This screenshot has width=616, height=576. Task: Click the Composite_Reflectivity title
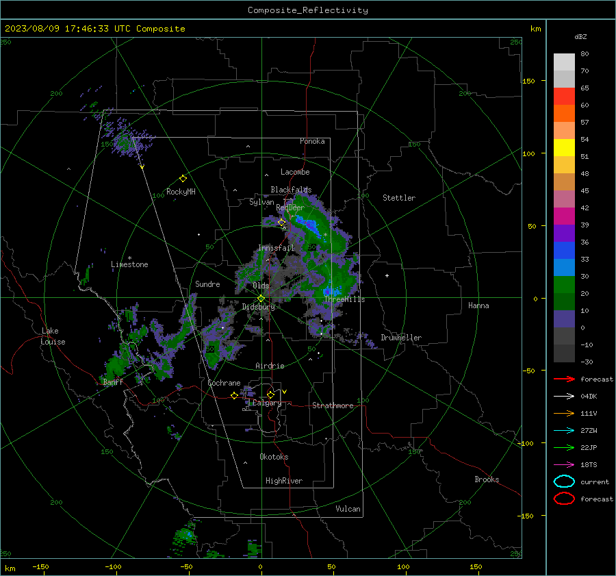(x=308, y=10)
